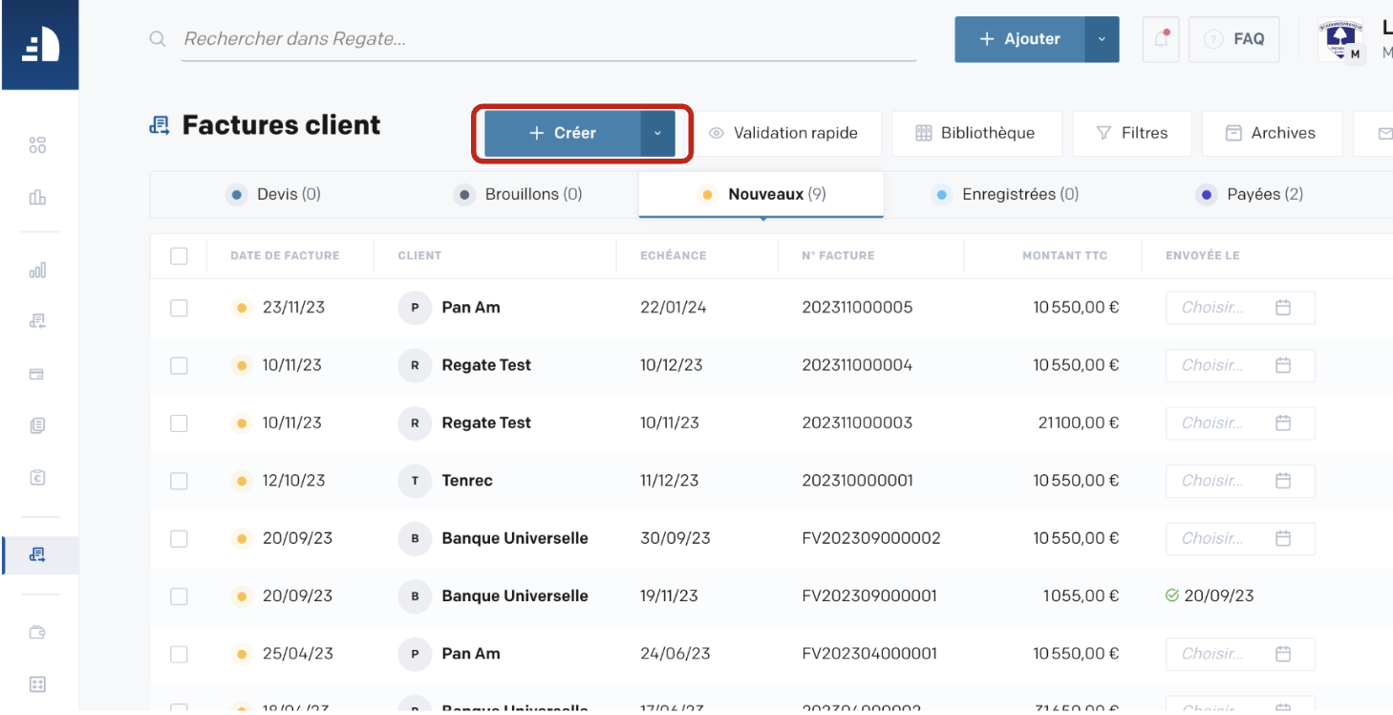Click Regate Test in row 202311000004
This screenshot has width=1393, height=715.
486,365
